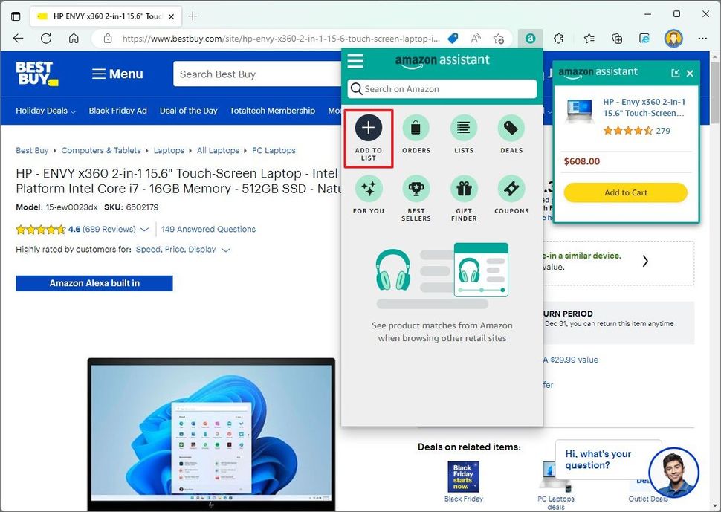This screenshot has width=721, height=512.
Task: Click the Amazon Assistant extension icon in browser toolbar
Action: pos(529,38)
